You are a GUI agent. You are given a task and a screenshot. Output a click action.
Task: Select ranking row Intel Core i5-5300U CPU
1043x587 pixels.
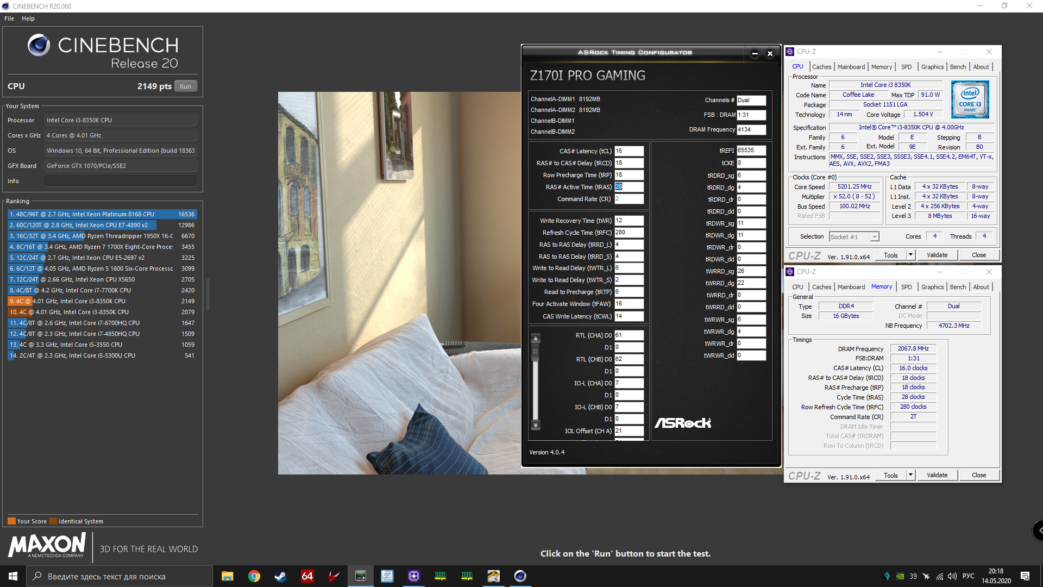[102, 355]
